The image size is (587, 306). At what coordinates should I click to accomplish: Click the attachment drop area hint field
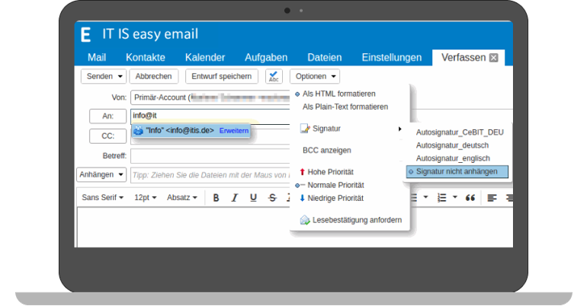click(210, 175)
